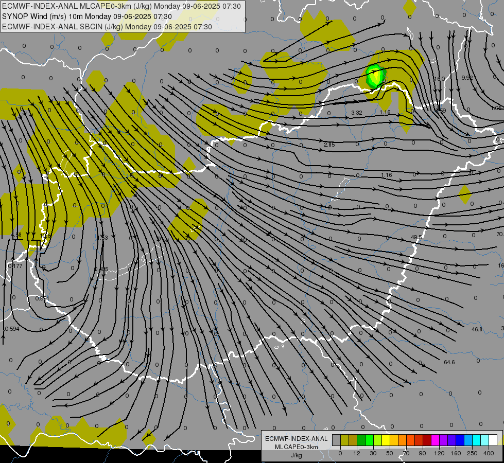Click the bright green MLCAPE maximum on the map
504x463 pixels.
[x=375, y=76]
